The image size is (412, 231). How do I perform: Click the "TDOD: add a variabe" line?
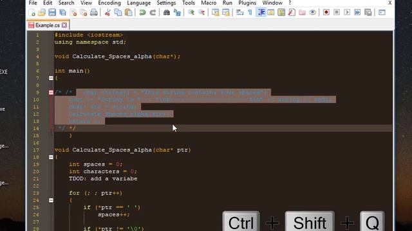[103, 179]
